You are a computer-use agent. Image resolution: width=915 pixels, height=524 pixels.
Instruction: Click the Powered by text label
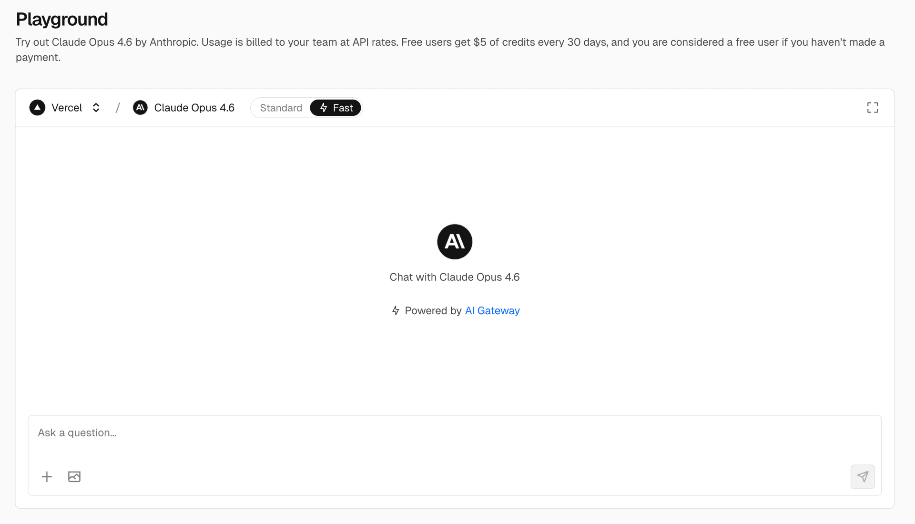point(433,311)
